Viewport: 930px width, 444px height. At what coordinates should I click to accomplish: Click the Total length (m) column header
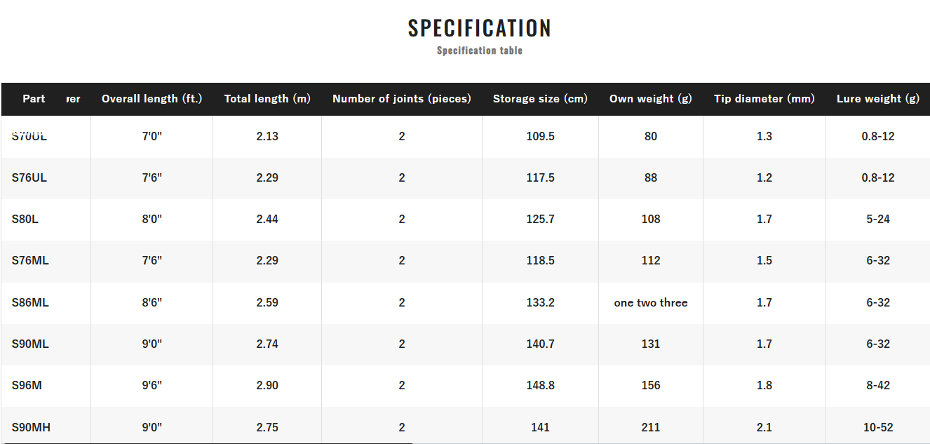click(x=267, y=99)
